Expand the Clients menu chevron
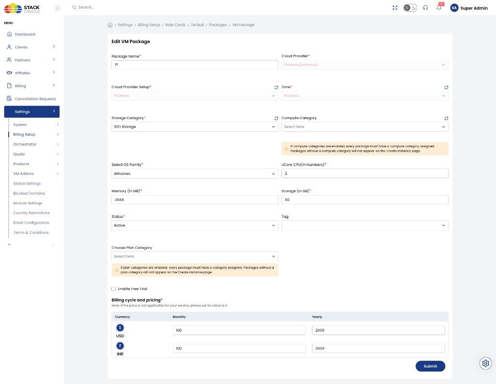This screenshot has height=384, width=496. click(x=54, y=47)
